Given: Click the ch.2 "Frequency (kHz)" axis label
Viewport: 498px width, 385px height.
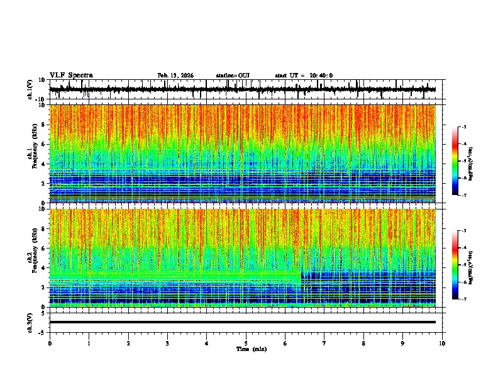Looking at the screenshot, I should point(35,250).
